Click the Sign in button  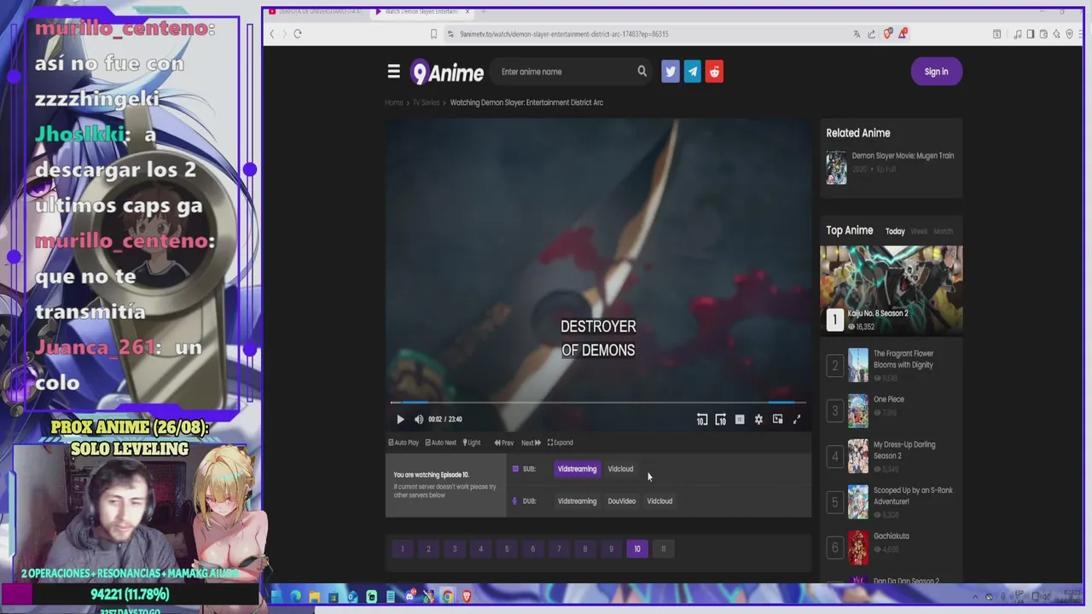click(x=936, y=72)
